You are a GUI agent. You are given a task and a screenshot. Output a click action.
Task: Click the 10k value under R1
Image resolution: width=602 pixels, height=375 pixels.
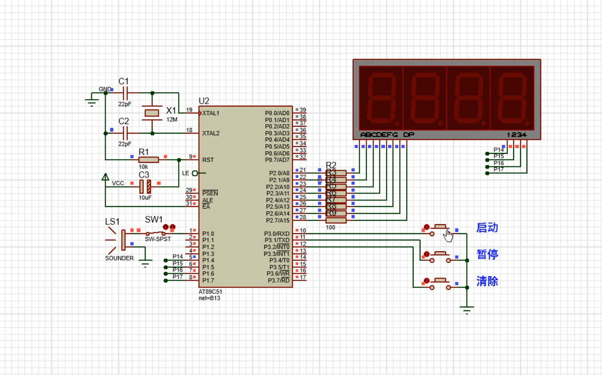(143, 167)
